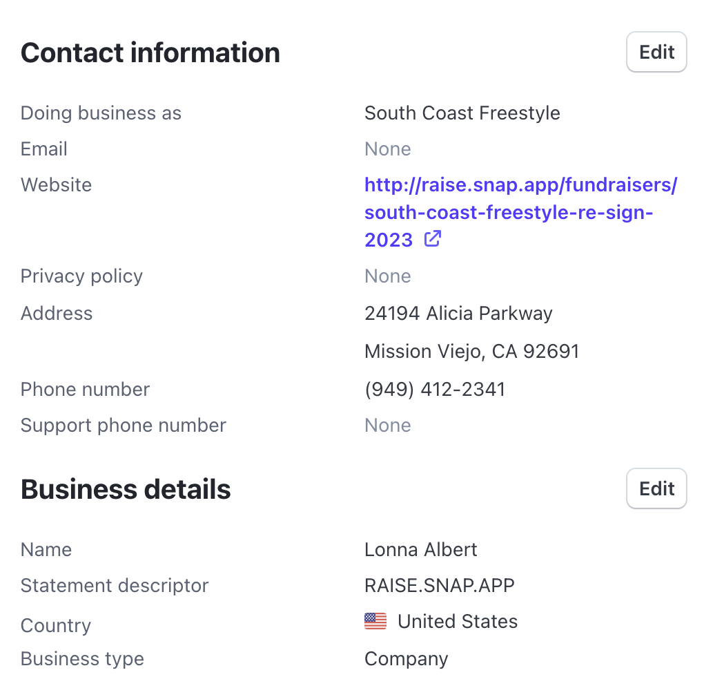The image size is (704, 677).
Task: Edit the Contact information section
Action: tap(656, 52)
